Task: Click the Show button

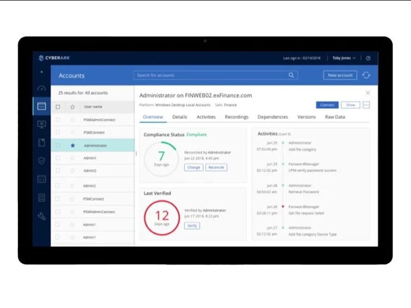Action: (350, 105)
